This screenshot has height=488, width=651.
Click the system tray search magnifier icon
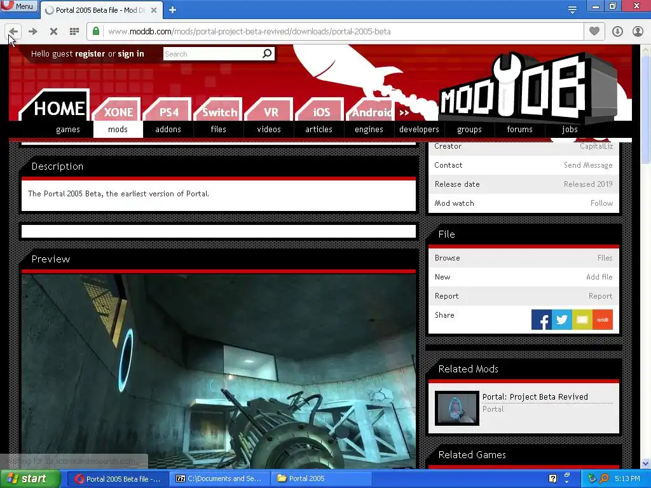(x=604, y=479)
